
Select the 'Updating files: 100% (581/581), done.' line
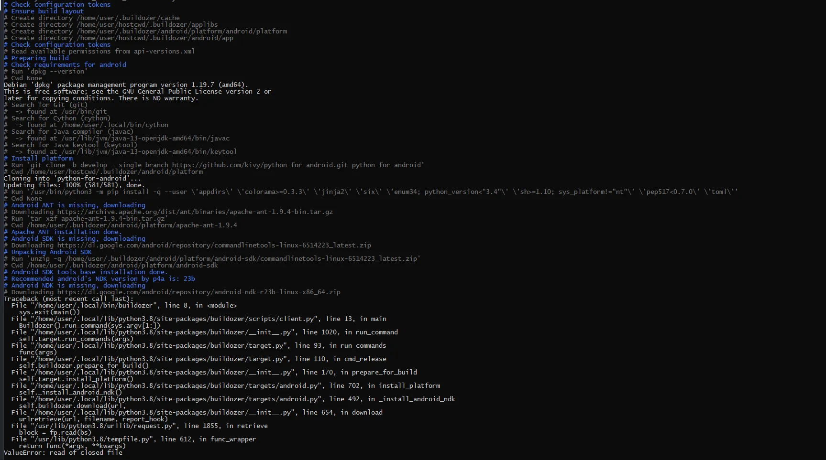tap(74, 185)
